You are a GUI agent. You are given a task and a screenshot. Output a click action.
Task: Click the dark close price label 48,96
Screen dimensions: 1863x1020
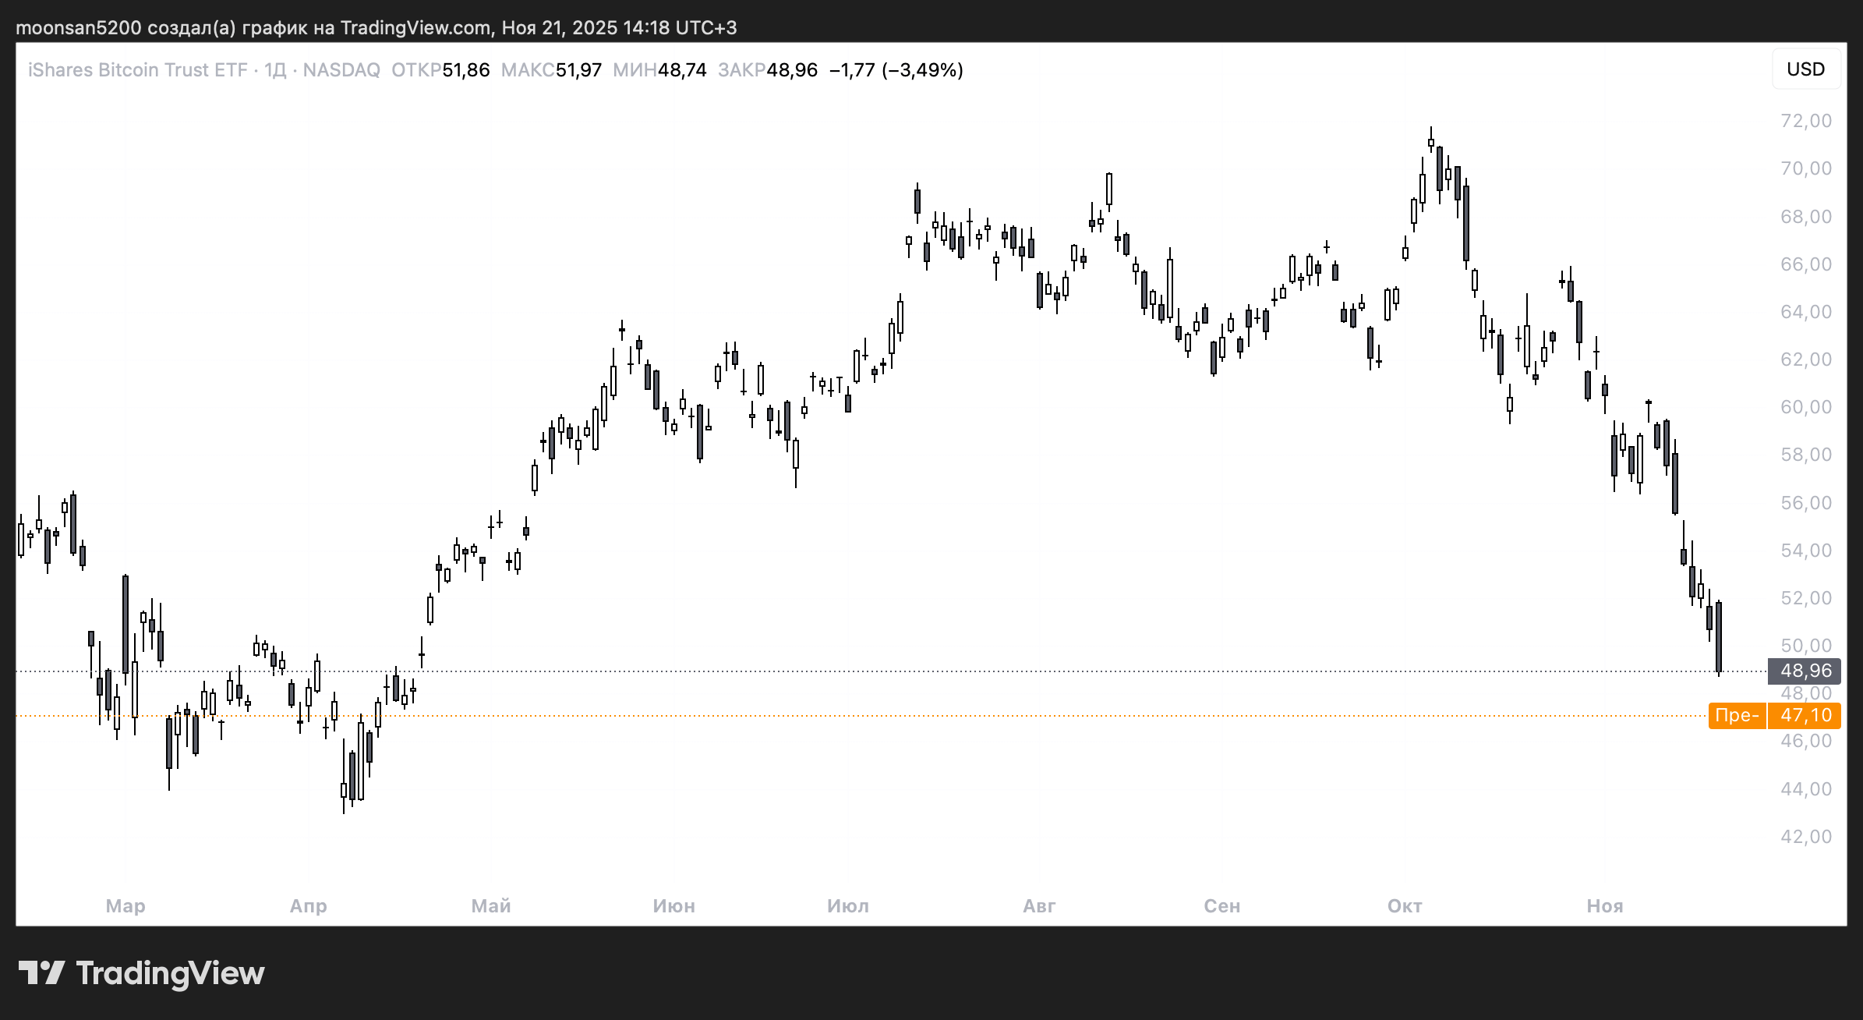click(1805, 671)
